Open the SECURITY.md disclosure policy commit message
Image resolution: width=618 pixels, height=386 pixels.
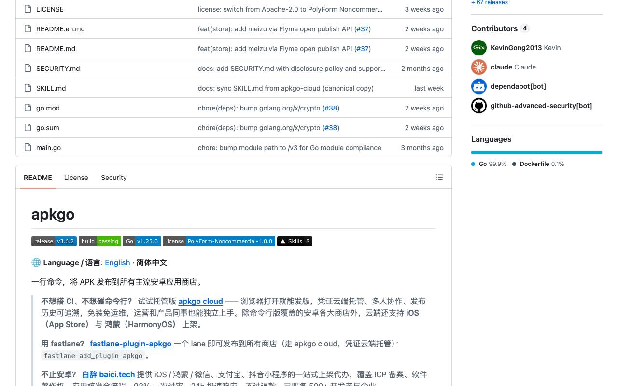[292, 69]
